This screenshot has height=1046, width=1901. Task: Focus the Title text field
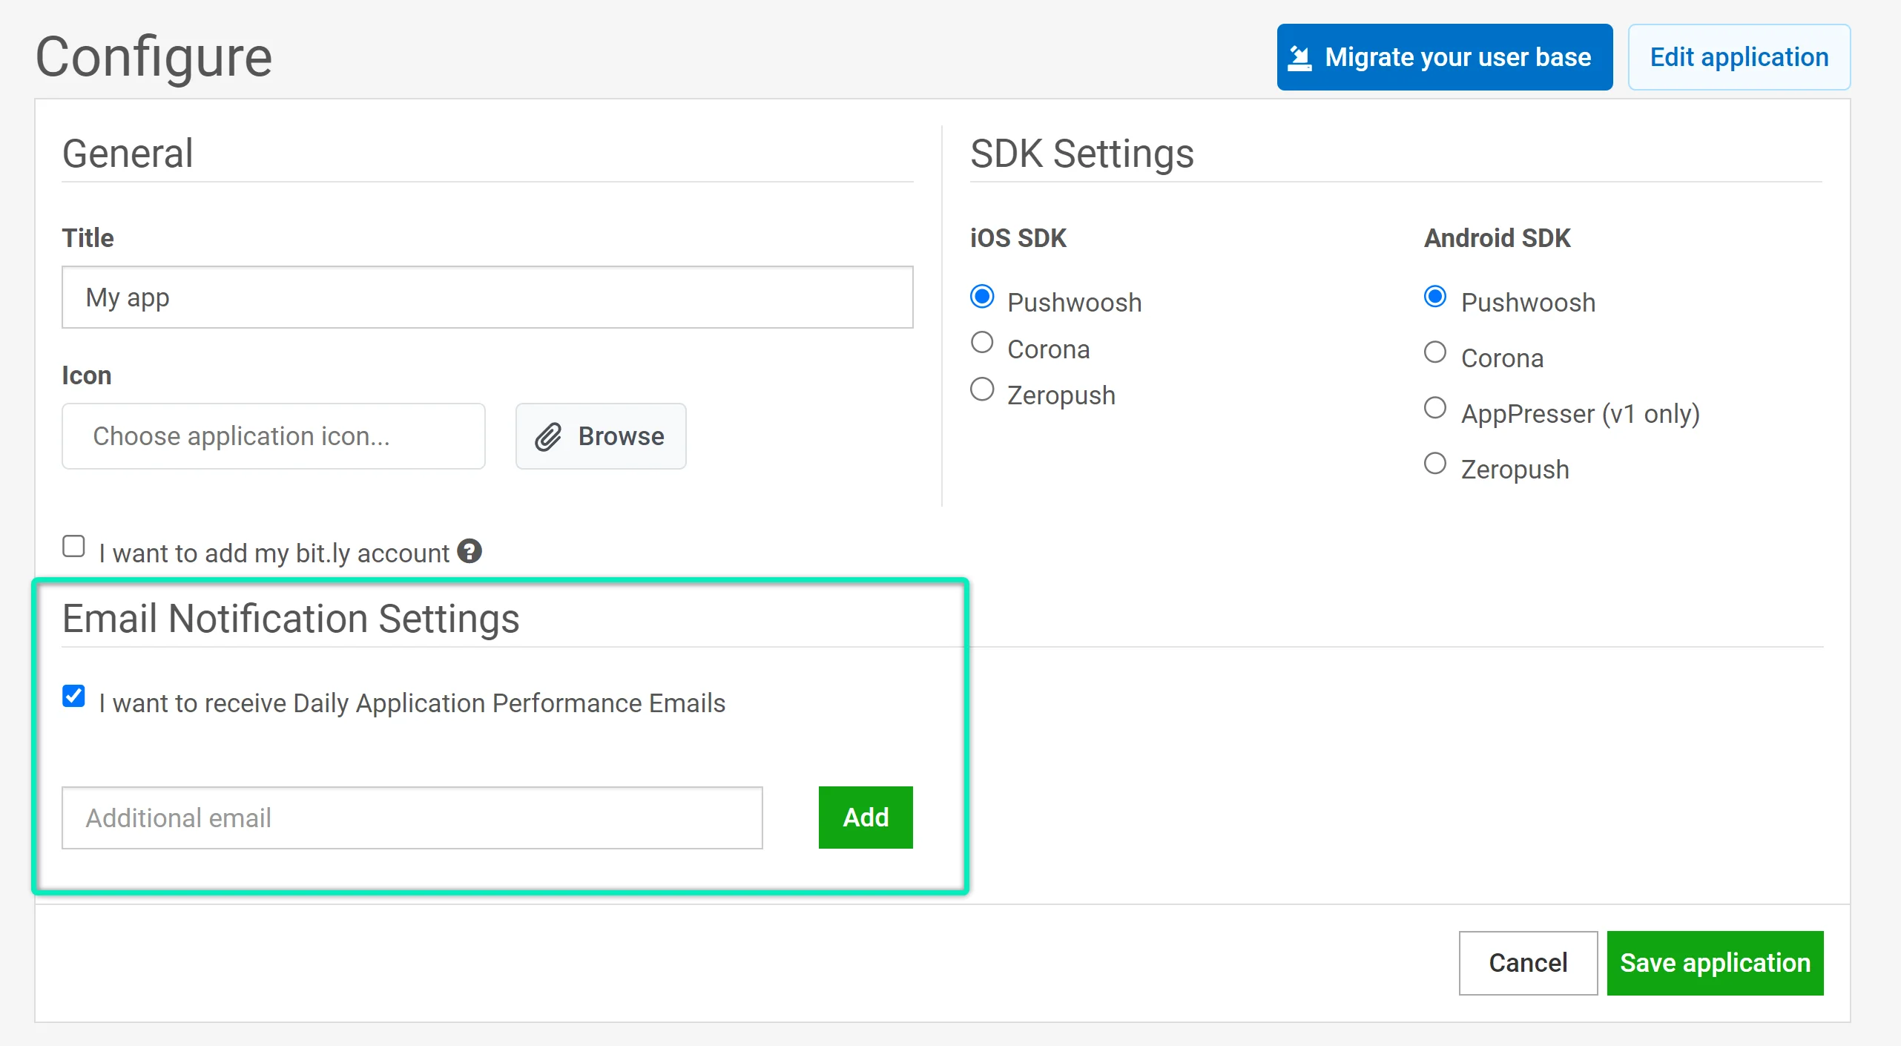click(487, 297)
